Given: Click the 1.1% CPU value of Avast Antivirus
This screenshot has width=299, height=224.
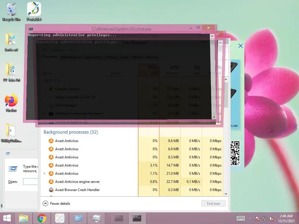Looking at the screenshot, I should [x=154, y=173].
